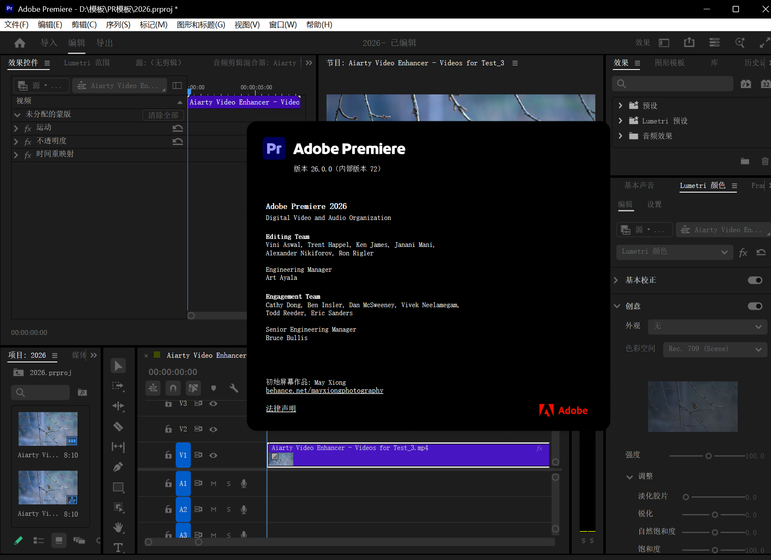Viewport: 771px width, 560px height.
Task: Enable voice-over record on A1
Action: coord(244,484)
